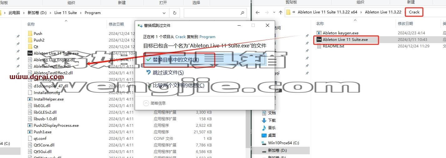Select libGLESv2.dll file
Viewport: 446px width, 158px height.
45,112
